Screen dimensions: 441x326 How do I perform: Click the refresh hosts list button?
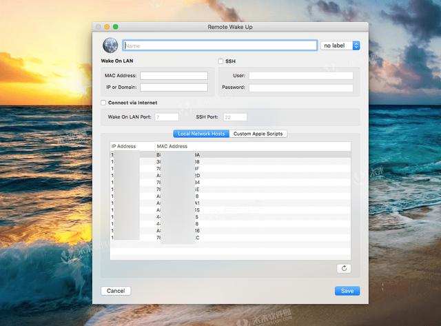344,268
